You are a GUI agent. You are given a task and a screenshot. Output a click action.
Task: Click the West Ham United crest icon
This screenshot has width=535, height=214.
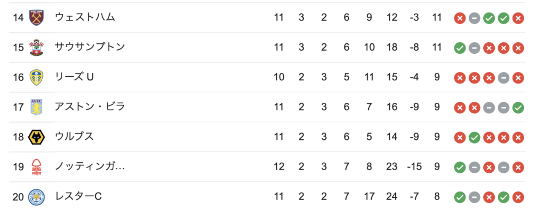[36, 17]
